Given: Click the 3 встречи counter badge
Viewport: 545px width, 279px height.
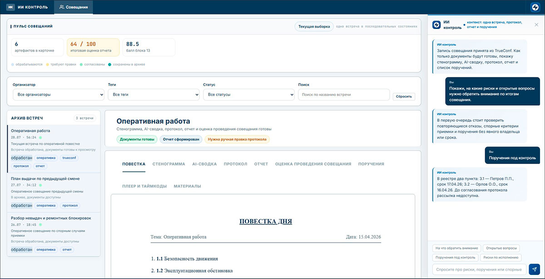Looking at the screenshot, I should coord(85,118).
